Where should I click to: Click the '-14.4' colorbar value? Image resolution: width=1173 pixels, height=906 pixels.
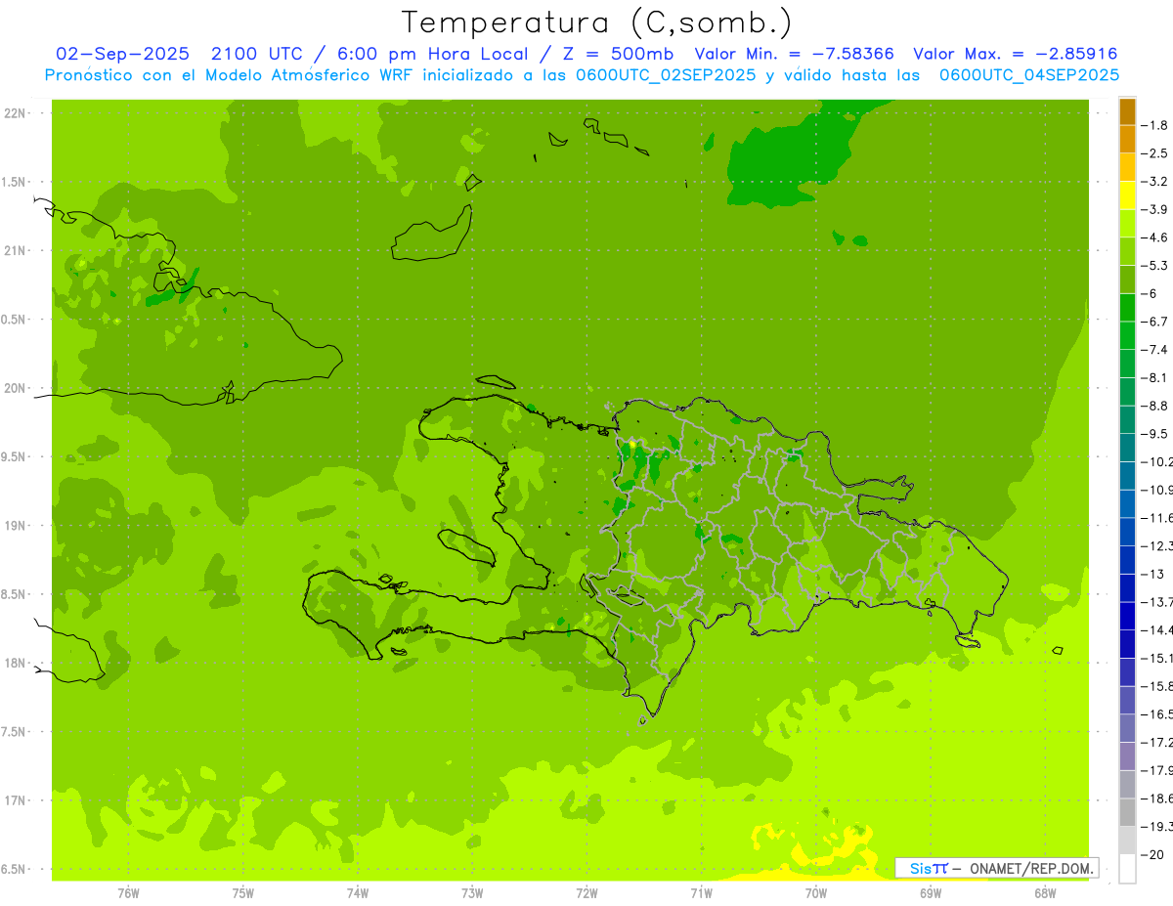coord(1156,629)
